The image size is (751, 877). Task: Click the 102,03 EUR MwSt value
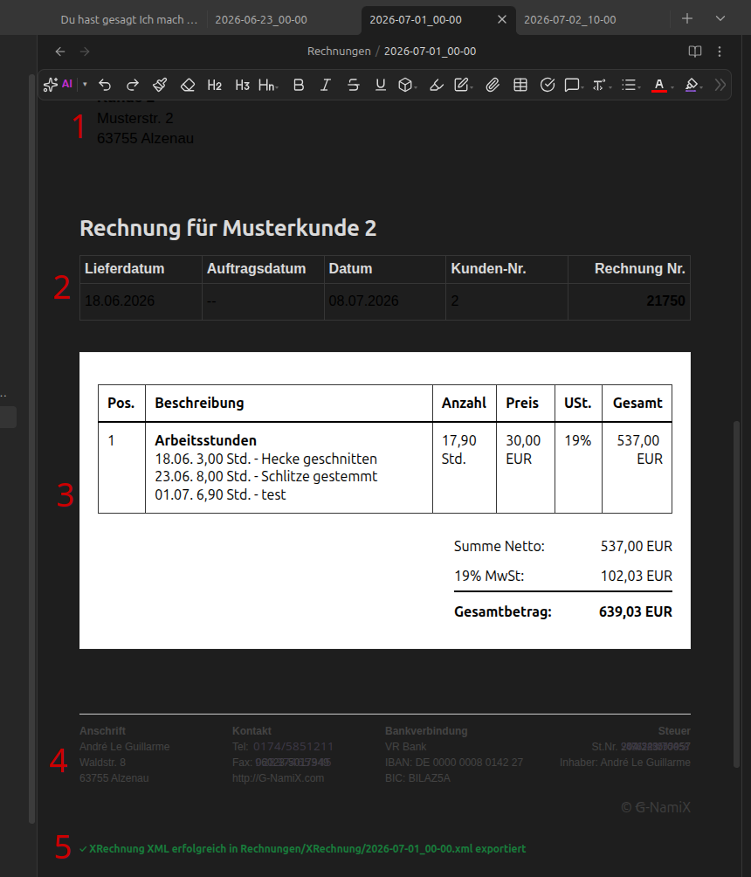[637, 577]
